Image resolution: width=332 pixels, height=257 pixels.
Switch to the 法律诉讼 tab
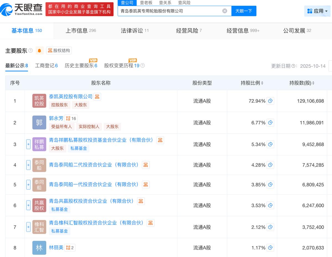[134, 31]
